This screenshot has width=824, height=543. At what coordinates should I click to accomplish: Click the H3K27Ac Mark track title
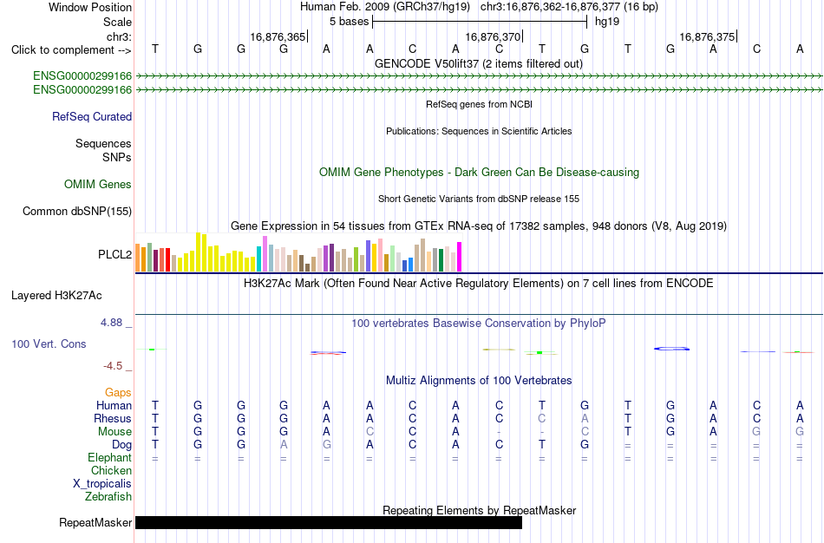(479, 284)
